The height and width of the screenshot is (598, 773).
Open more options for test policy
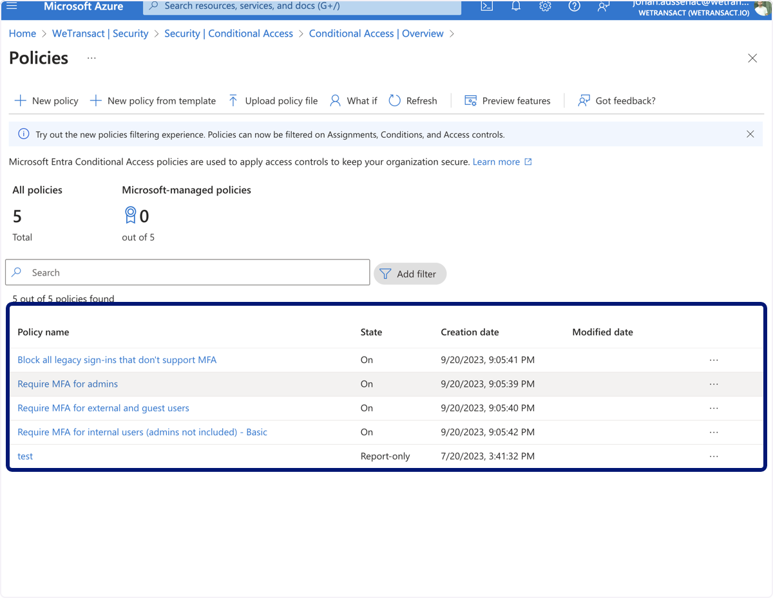(x=714, y=456)
